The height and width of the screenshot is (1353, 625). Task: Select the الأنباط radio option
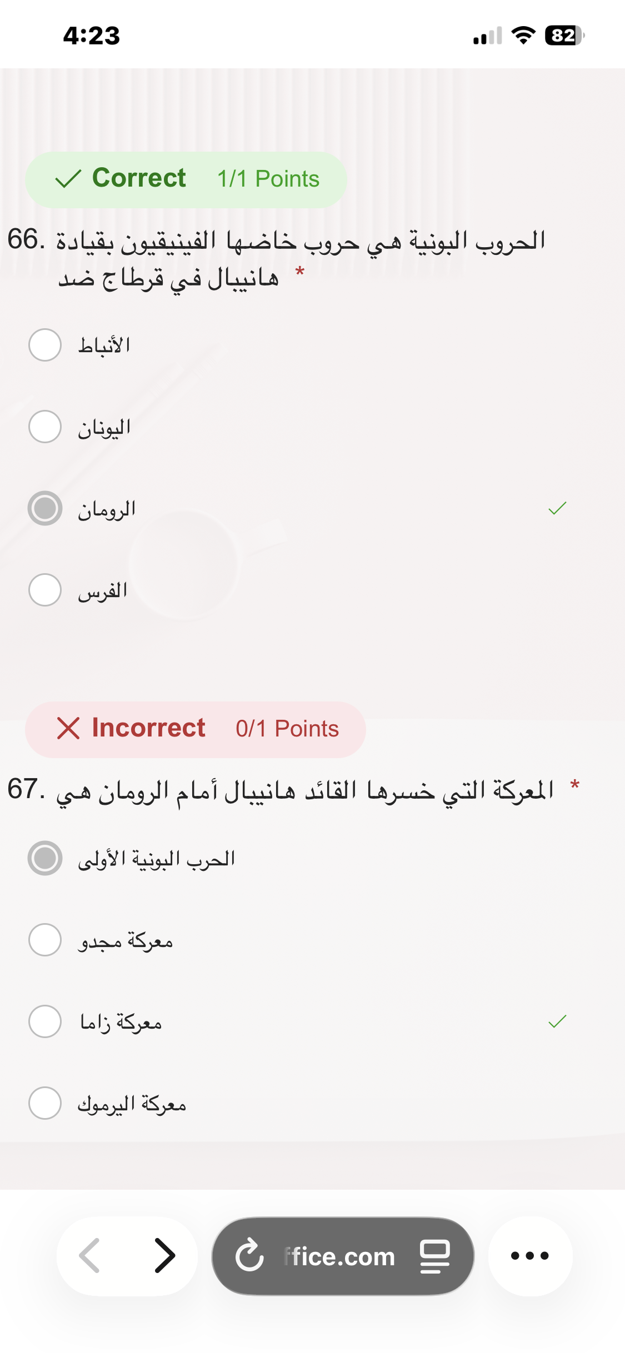45,345
